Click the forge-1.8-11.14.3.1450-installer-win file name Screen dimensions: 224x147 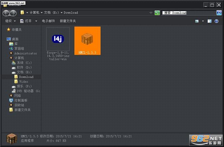click(x=58, y=56)
